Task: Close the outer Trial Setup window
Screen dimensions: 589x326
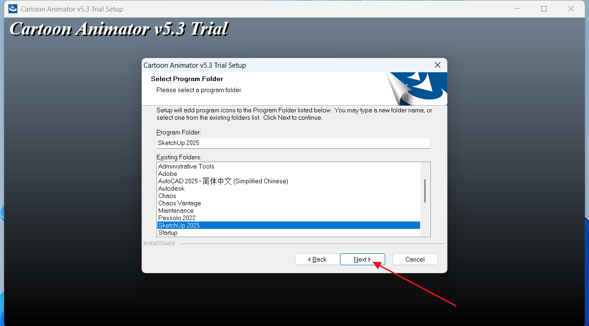Action: pos(571,9)
